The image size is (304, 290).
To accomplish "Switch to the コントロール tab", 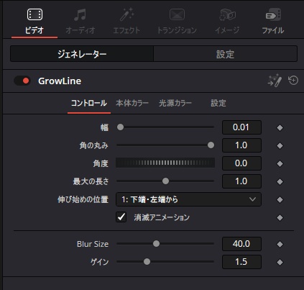I will (x=89, y=103).
